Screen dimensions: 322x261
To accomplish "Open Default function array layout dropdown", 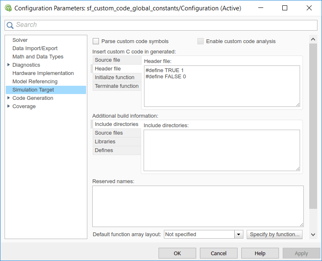I will [239, 234].
